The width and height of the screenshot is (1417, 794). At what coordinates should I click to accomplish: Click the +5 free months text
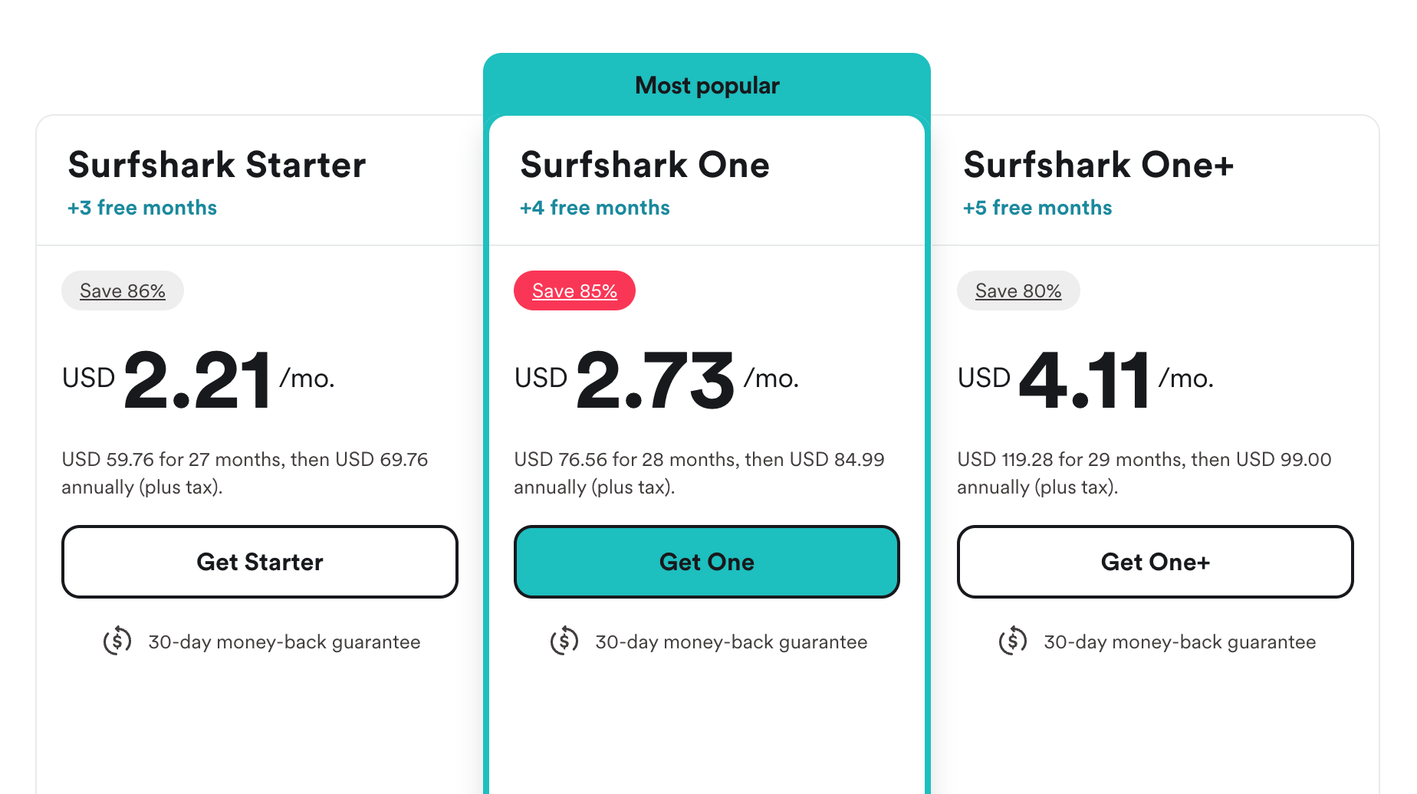(x=1037, y=208)
